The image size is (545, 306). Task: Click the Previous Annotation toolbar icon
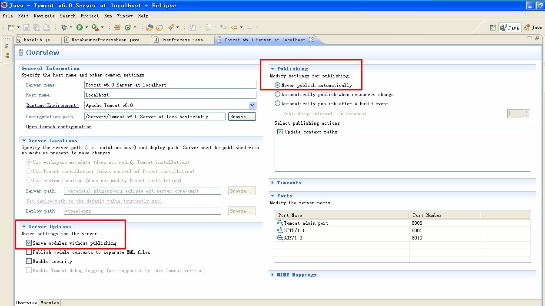click(208, 27)
